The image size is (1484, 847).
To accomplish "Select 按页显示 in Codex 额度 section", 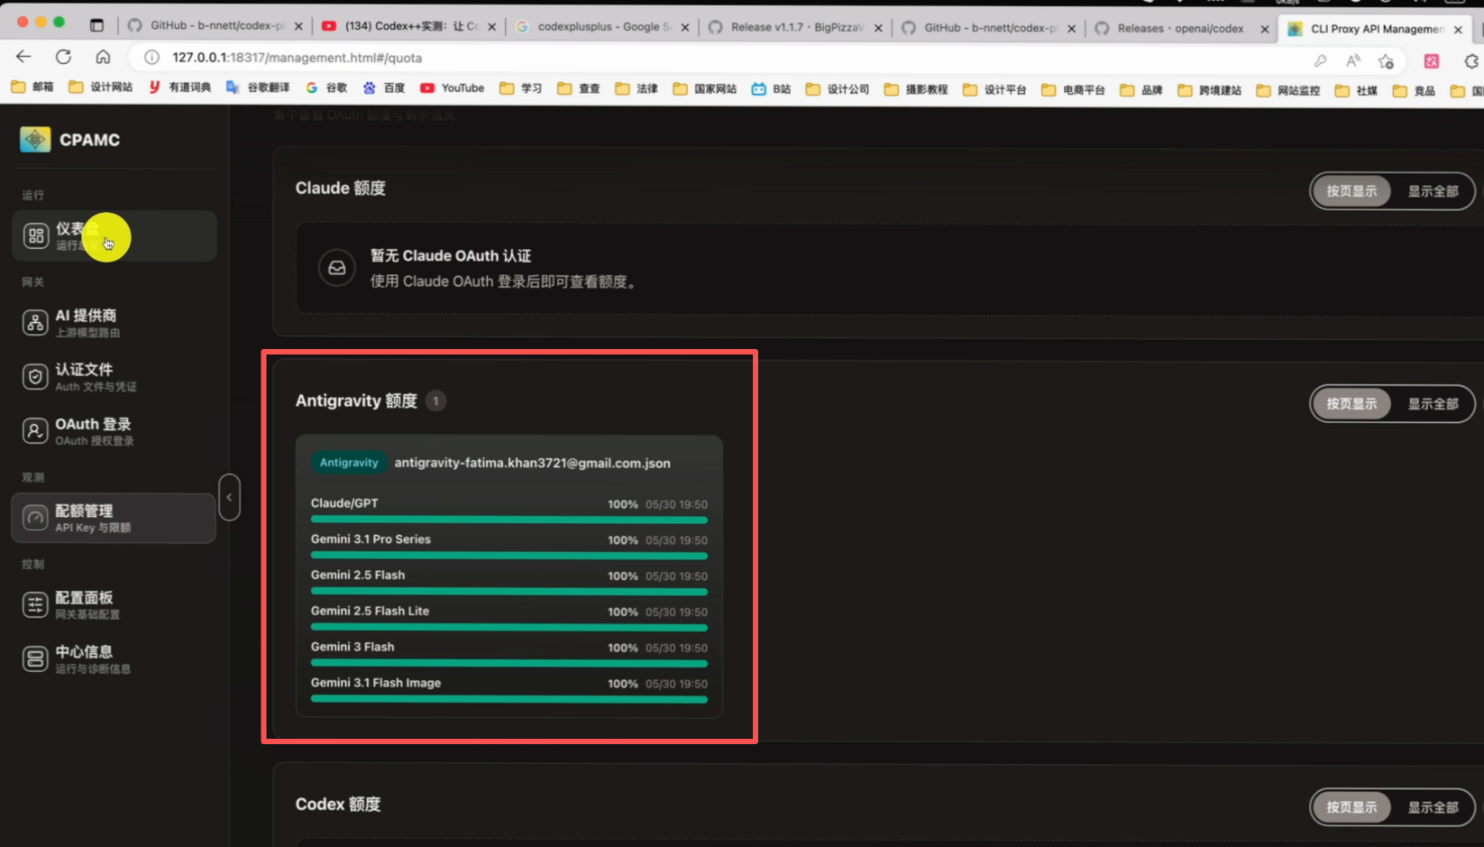I will [x=1351, y=807].
